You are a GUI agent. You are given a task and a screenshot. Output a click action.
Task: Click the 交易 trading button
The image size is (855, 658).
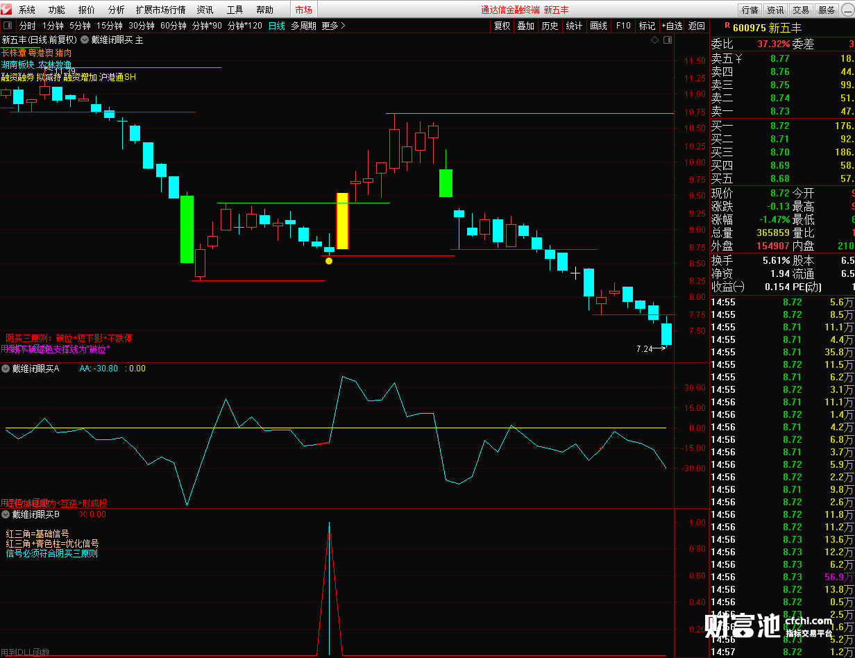click(801, 10)
